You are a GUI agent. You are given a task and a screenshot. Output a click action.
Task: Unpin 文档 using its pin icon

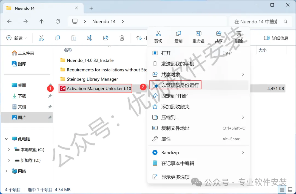coord(50,107)
